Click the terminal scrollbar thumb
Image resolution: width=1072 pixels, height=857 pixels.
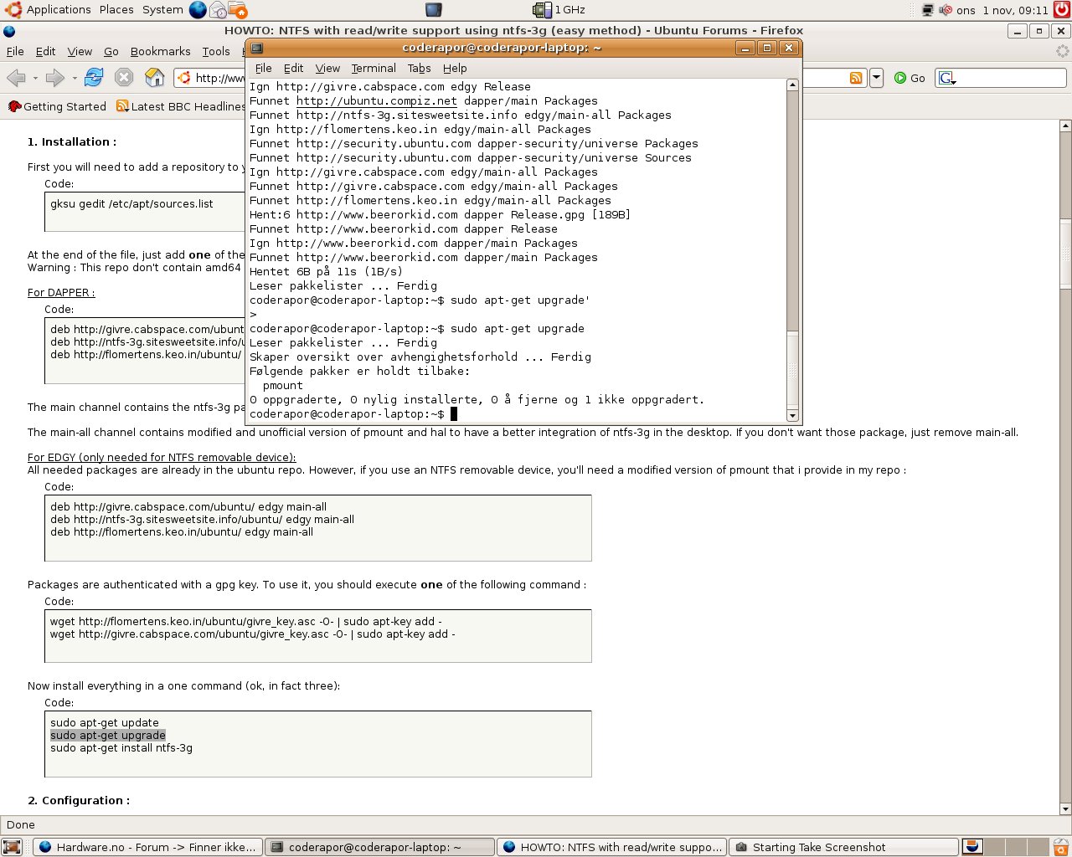pyautogui.click(x=792, y=369)
